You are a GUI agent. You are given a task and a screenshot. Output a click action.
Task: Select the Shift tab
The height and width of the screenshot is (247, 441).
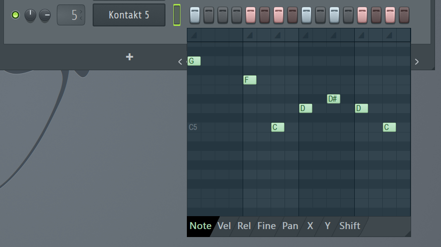[349, 226]
